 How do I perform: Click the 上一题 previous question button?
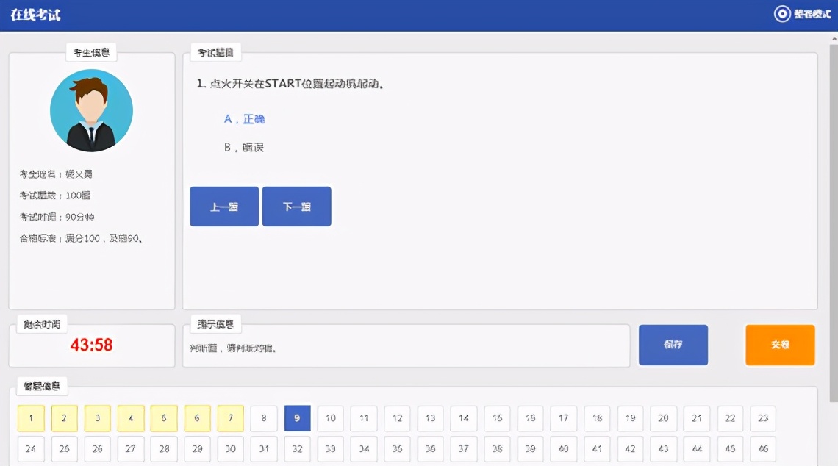pyautogui.click(x=223, y=206)
